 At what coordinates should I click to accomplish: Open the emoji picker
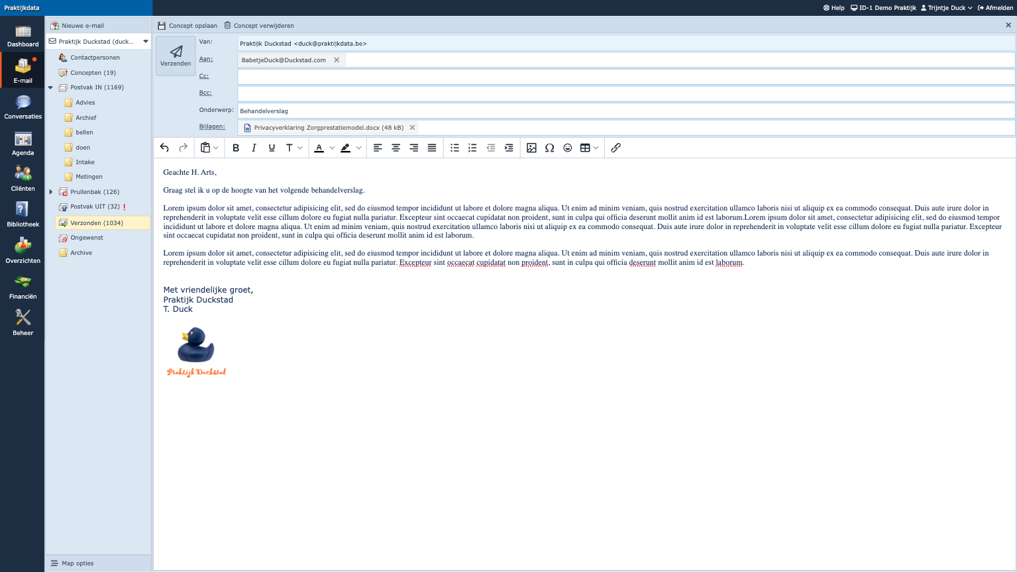[x=568, y=148]
